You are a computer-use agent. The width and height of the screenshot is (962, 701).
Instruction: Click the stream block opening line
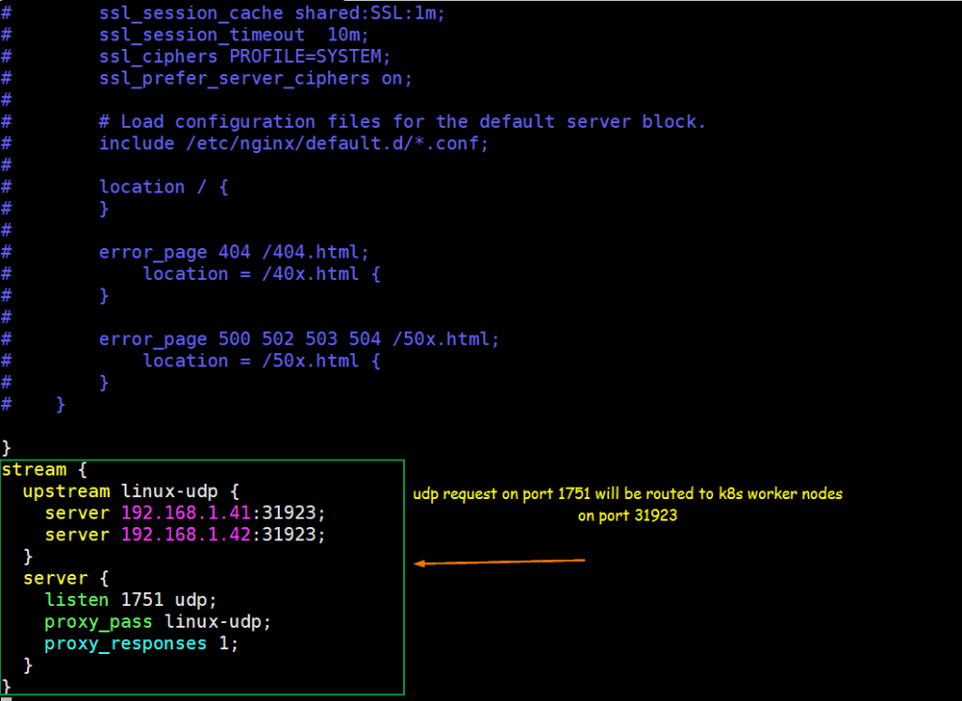point(34,469)
